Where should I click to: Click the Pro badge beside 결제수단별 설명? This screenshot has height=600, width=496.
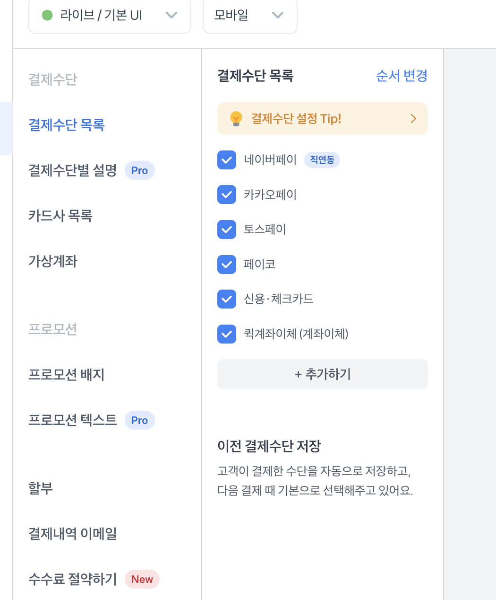140,170
